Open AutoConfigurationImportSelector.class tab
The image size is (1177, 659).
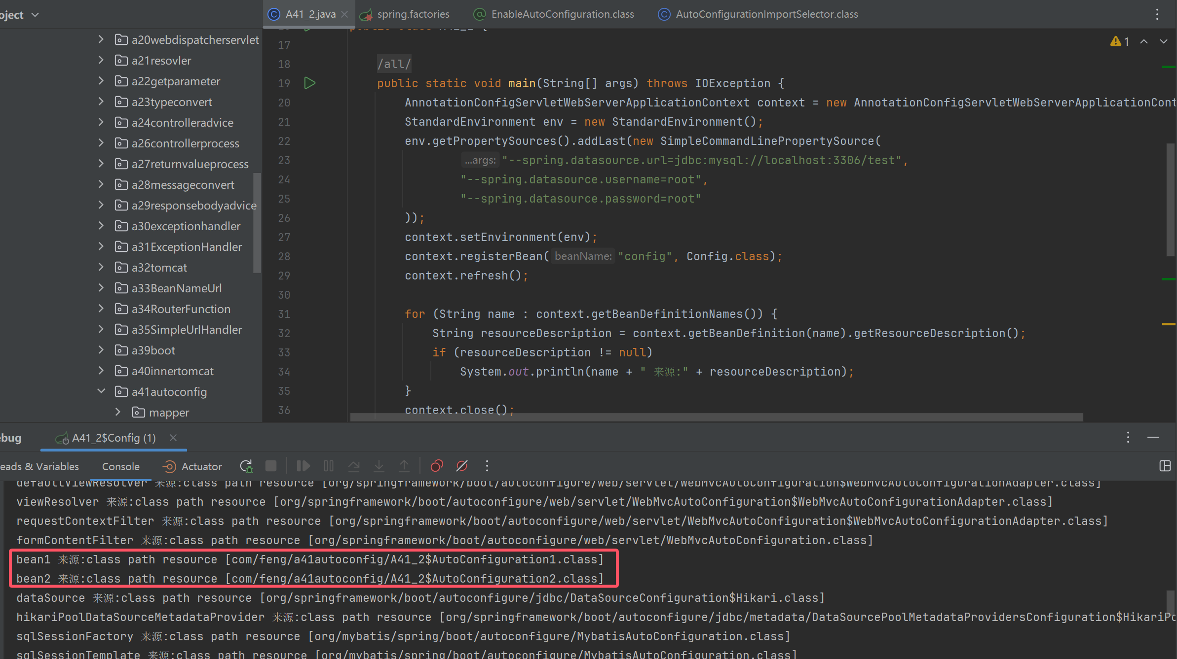tap(758, 14)
